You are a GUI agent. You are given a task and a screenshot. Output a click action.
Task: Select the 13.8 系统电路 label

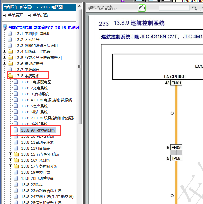click(27, 76)
